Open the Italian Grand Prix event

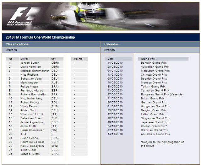(153, 114)
